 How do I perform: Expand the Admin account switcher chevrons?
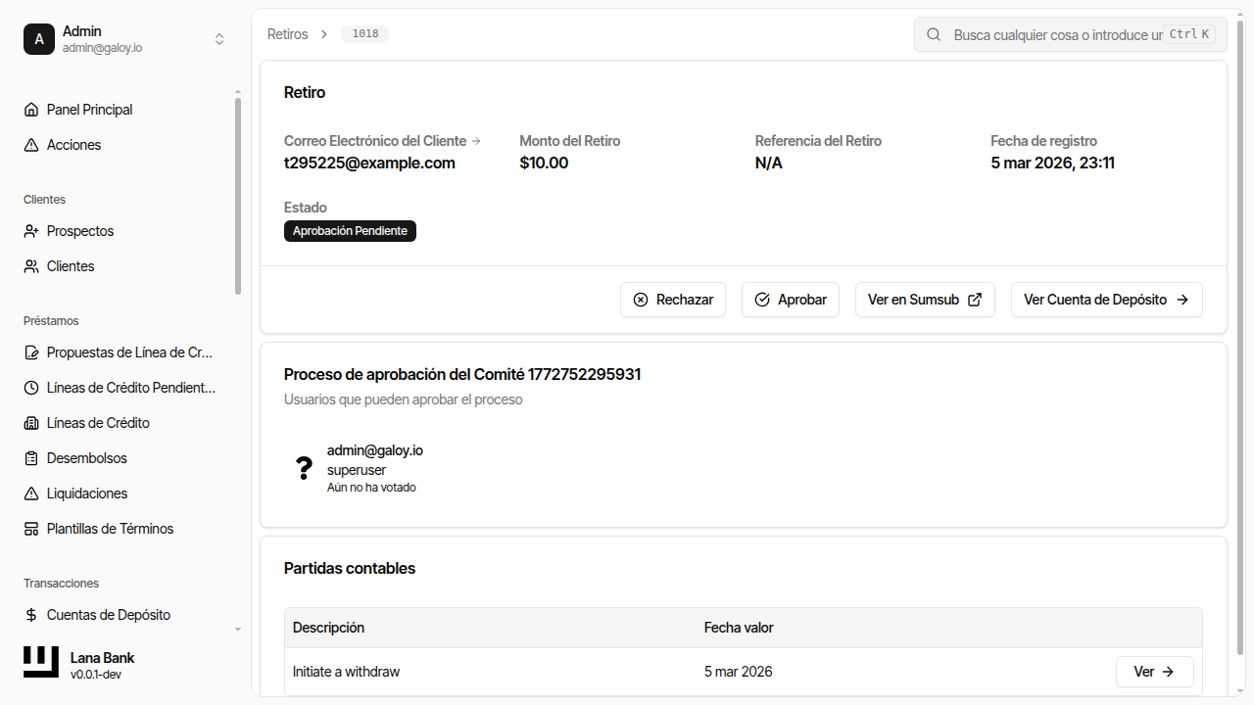(x=219, y=39)
